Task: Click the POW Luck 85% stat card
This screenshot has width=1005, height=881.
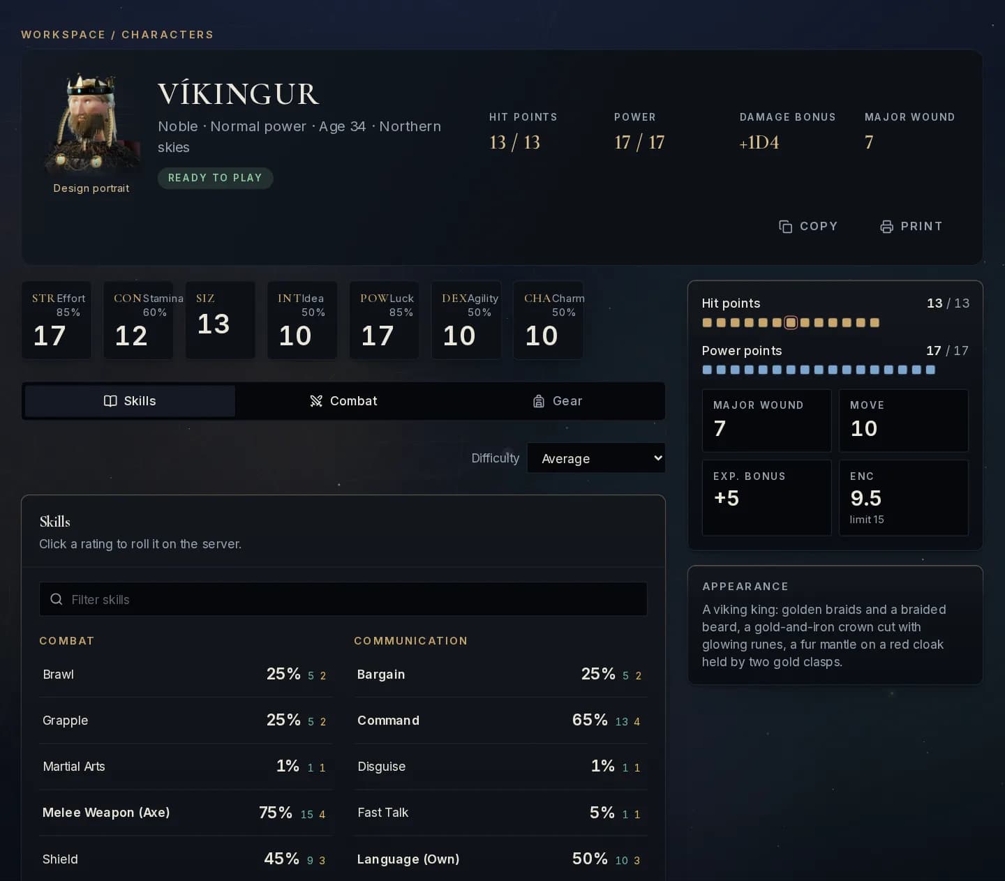Action: [385, 320]
